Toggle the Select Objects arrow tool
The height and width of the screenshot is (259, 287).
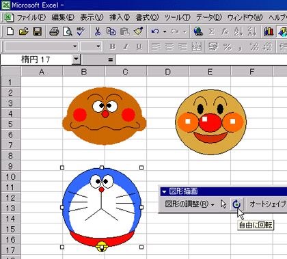[223, 204]
